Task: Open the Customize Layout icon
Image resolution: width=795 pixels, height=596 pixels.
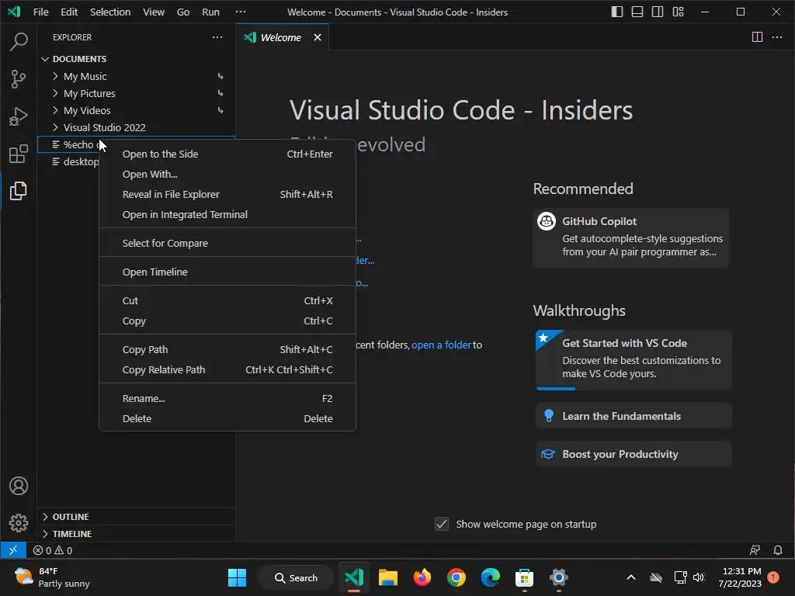Action: [x=678, y=12]
